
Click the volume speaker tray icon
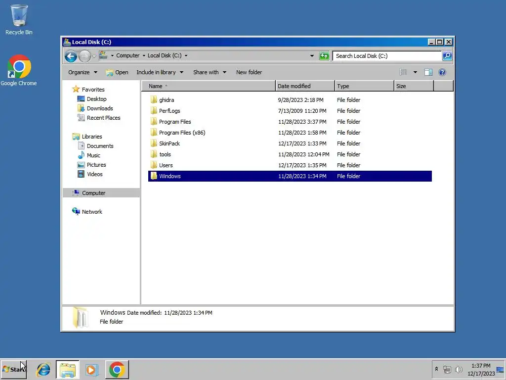pos(459,369)
